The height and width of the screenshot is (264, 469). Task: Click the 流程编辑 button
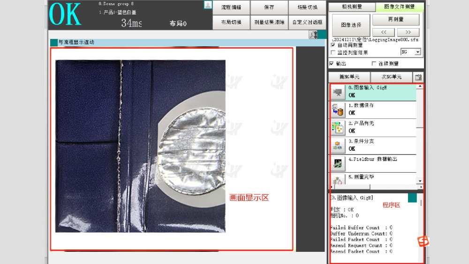click(x=231, y=7)
